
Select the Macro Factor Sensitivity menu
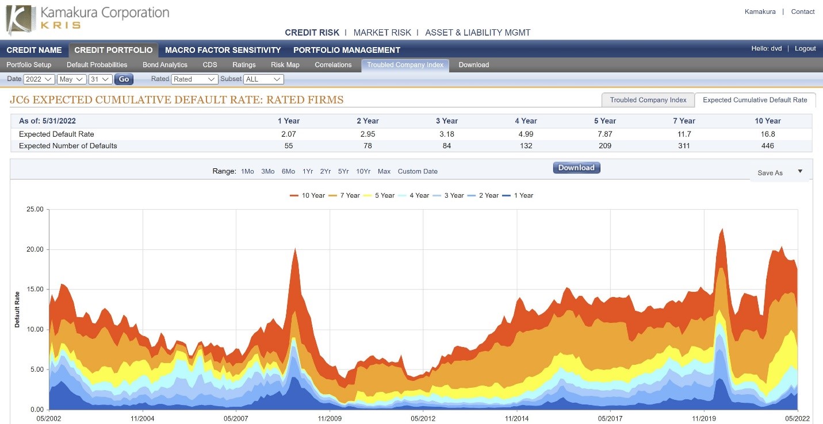click(x=223, y=50)
